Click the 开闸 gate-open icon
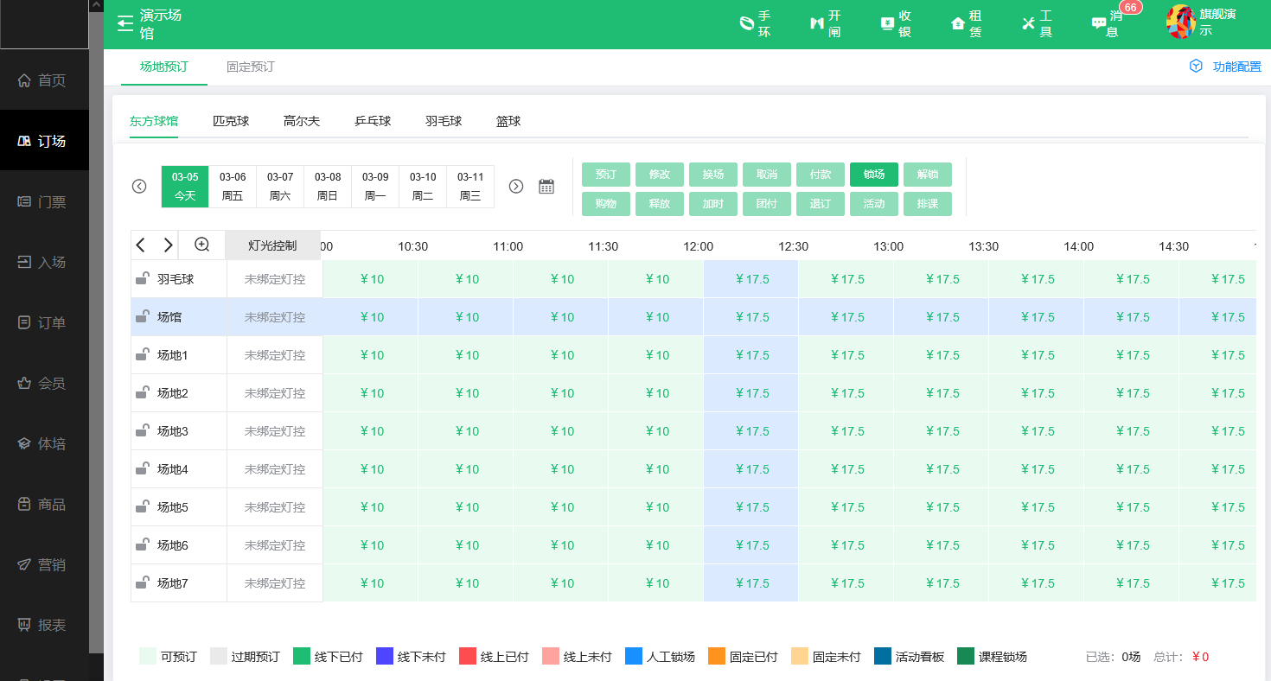Screen dimensions: 1271x681 827,24
